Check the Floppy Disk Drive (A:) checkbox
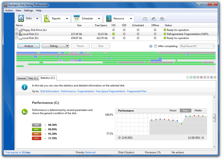Viewport: 222px width, 159px height. [x=17, y=30]
